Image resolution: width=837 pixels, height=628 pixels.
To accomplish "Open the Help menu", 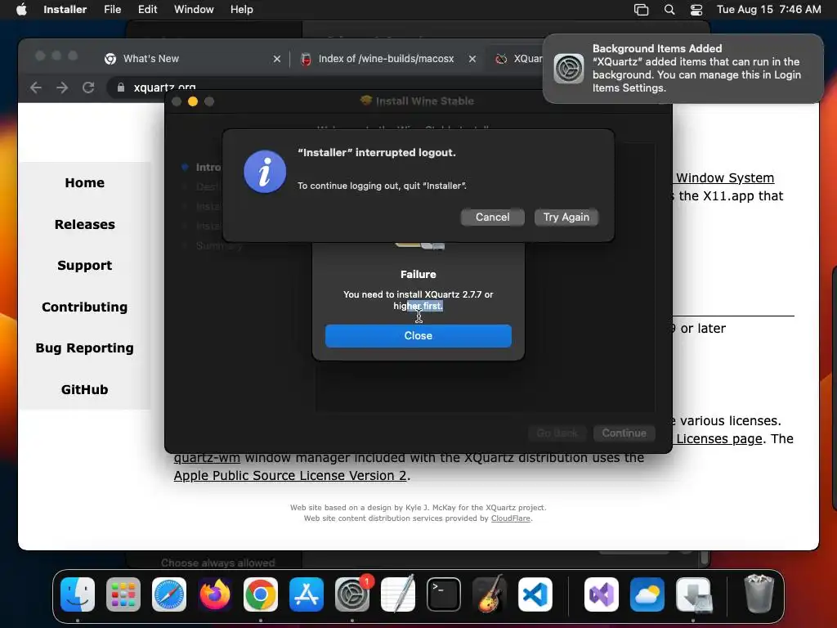I will pyautogui.click(x=241, y=10).
